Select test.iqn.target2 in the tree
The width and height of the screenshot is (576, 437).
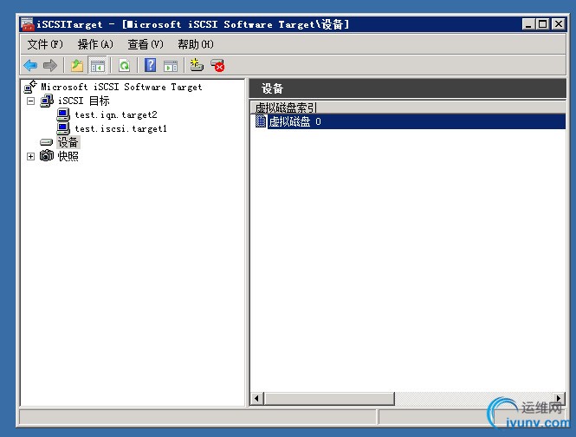(116, 114)
